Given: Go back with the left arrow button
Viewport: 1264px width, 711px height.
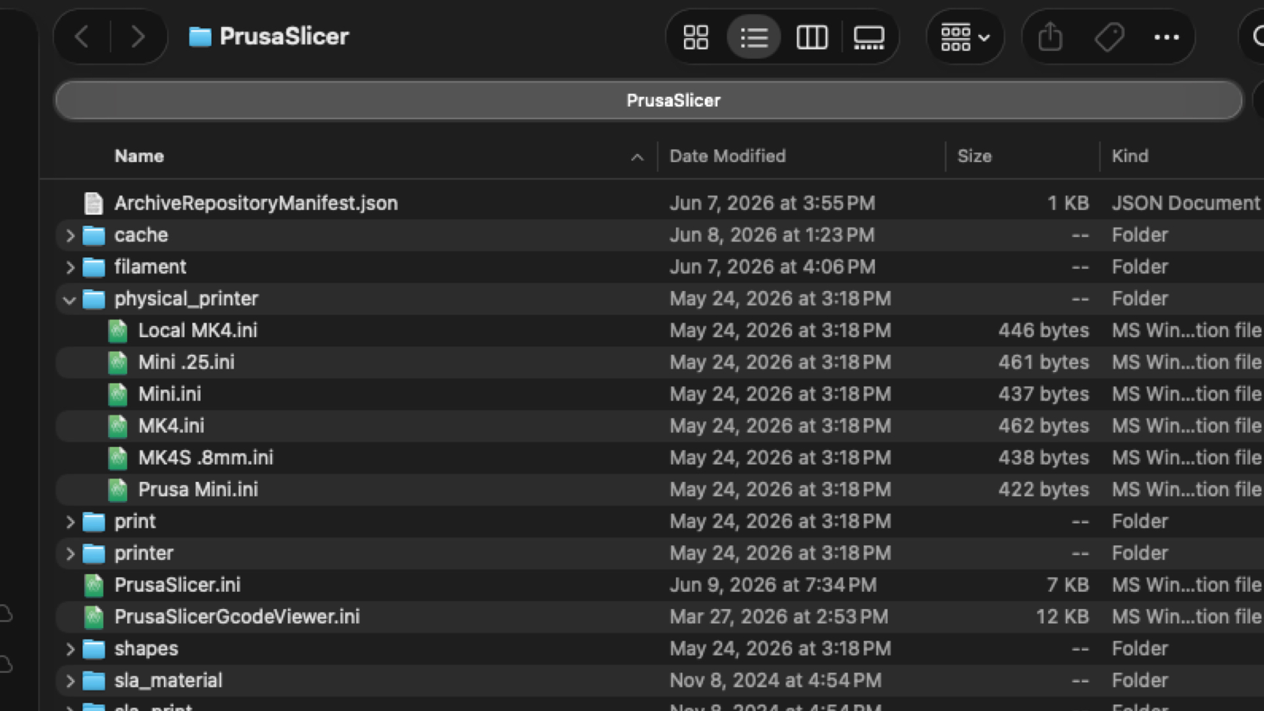Looking at the screenshot, I should [x=82, y=37].
